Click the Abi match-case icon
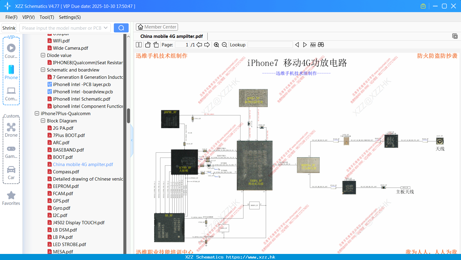Viewport: 461px width, 260px height. [313, 45]
